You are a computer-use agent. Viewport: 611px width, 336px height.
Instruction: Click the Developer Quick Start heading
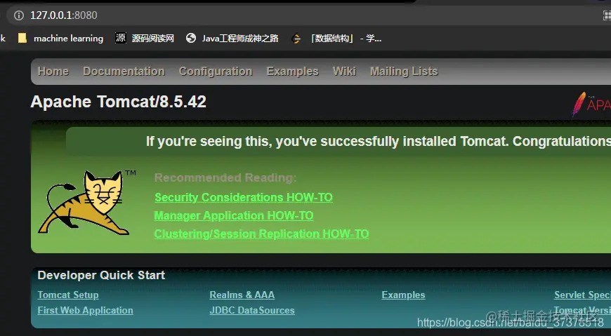coord(101,275)
